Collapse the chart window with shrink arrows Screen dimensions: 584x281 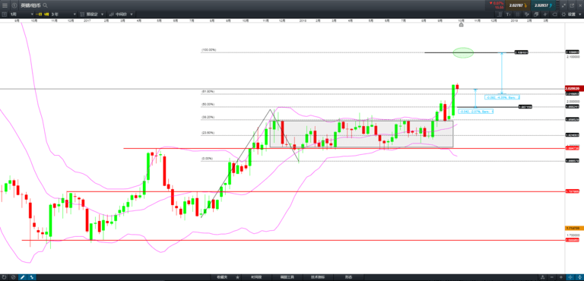[x=564, y=5]
